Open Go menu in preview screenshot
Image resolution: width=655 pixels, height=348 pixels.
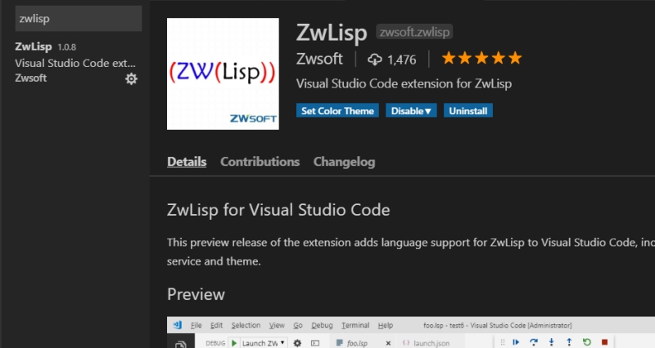coord(298,325)
